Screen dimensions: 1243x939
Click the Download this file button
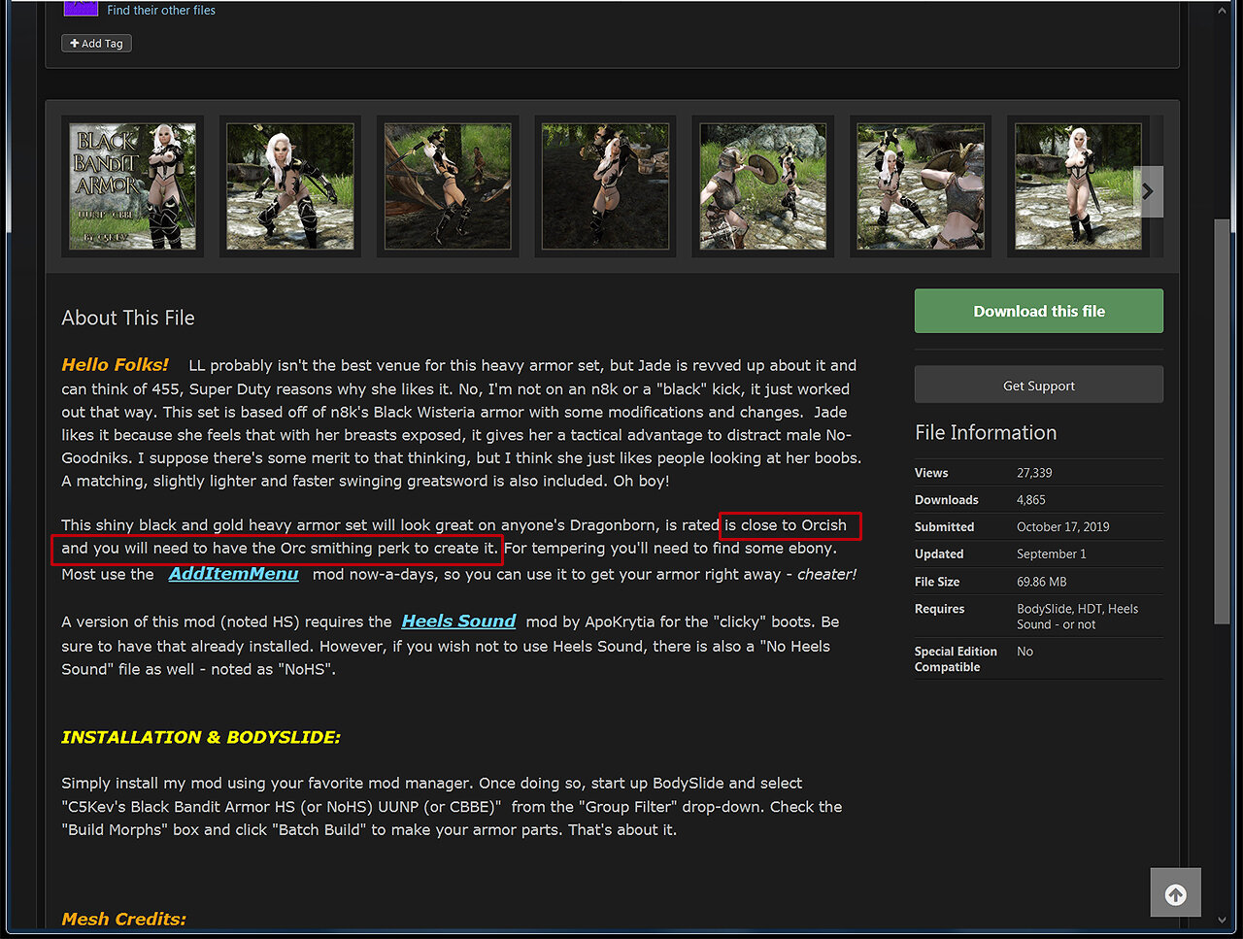tap(1038, 311)
